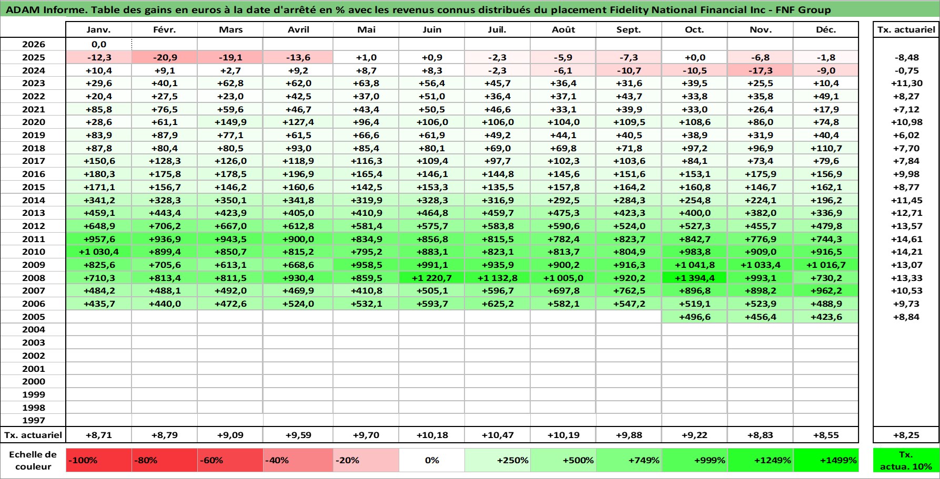Select the +962,2 cell in December 2007
The image size is (940, 479).
826,291
